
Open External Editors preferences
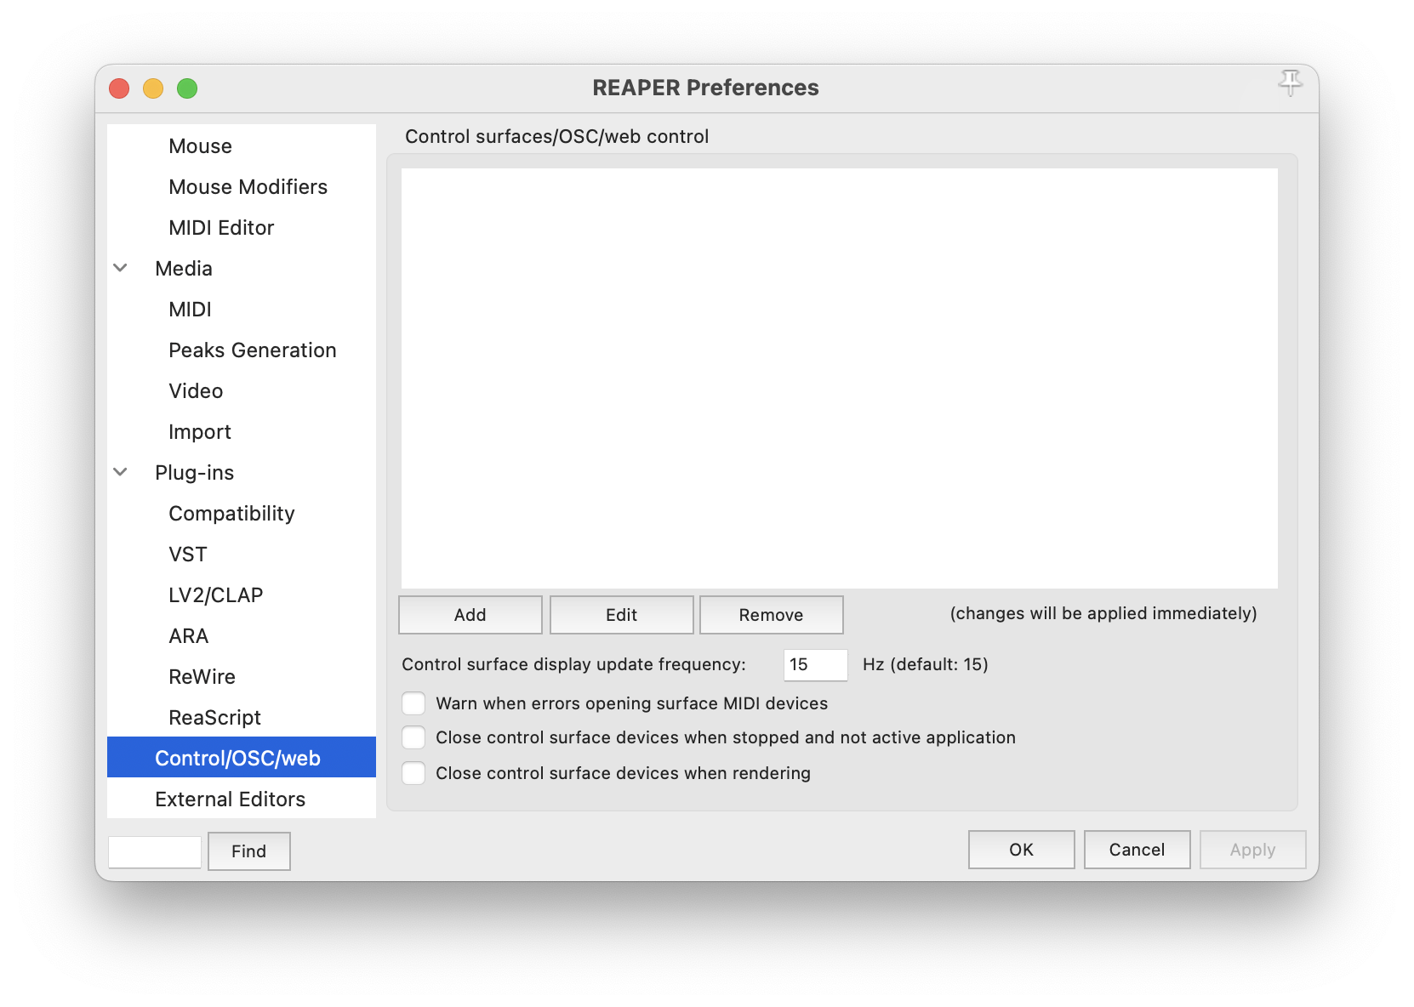click(x=242, y=799)
